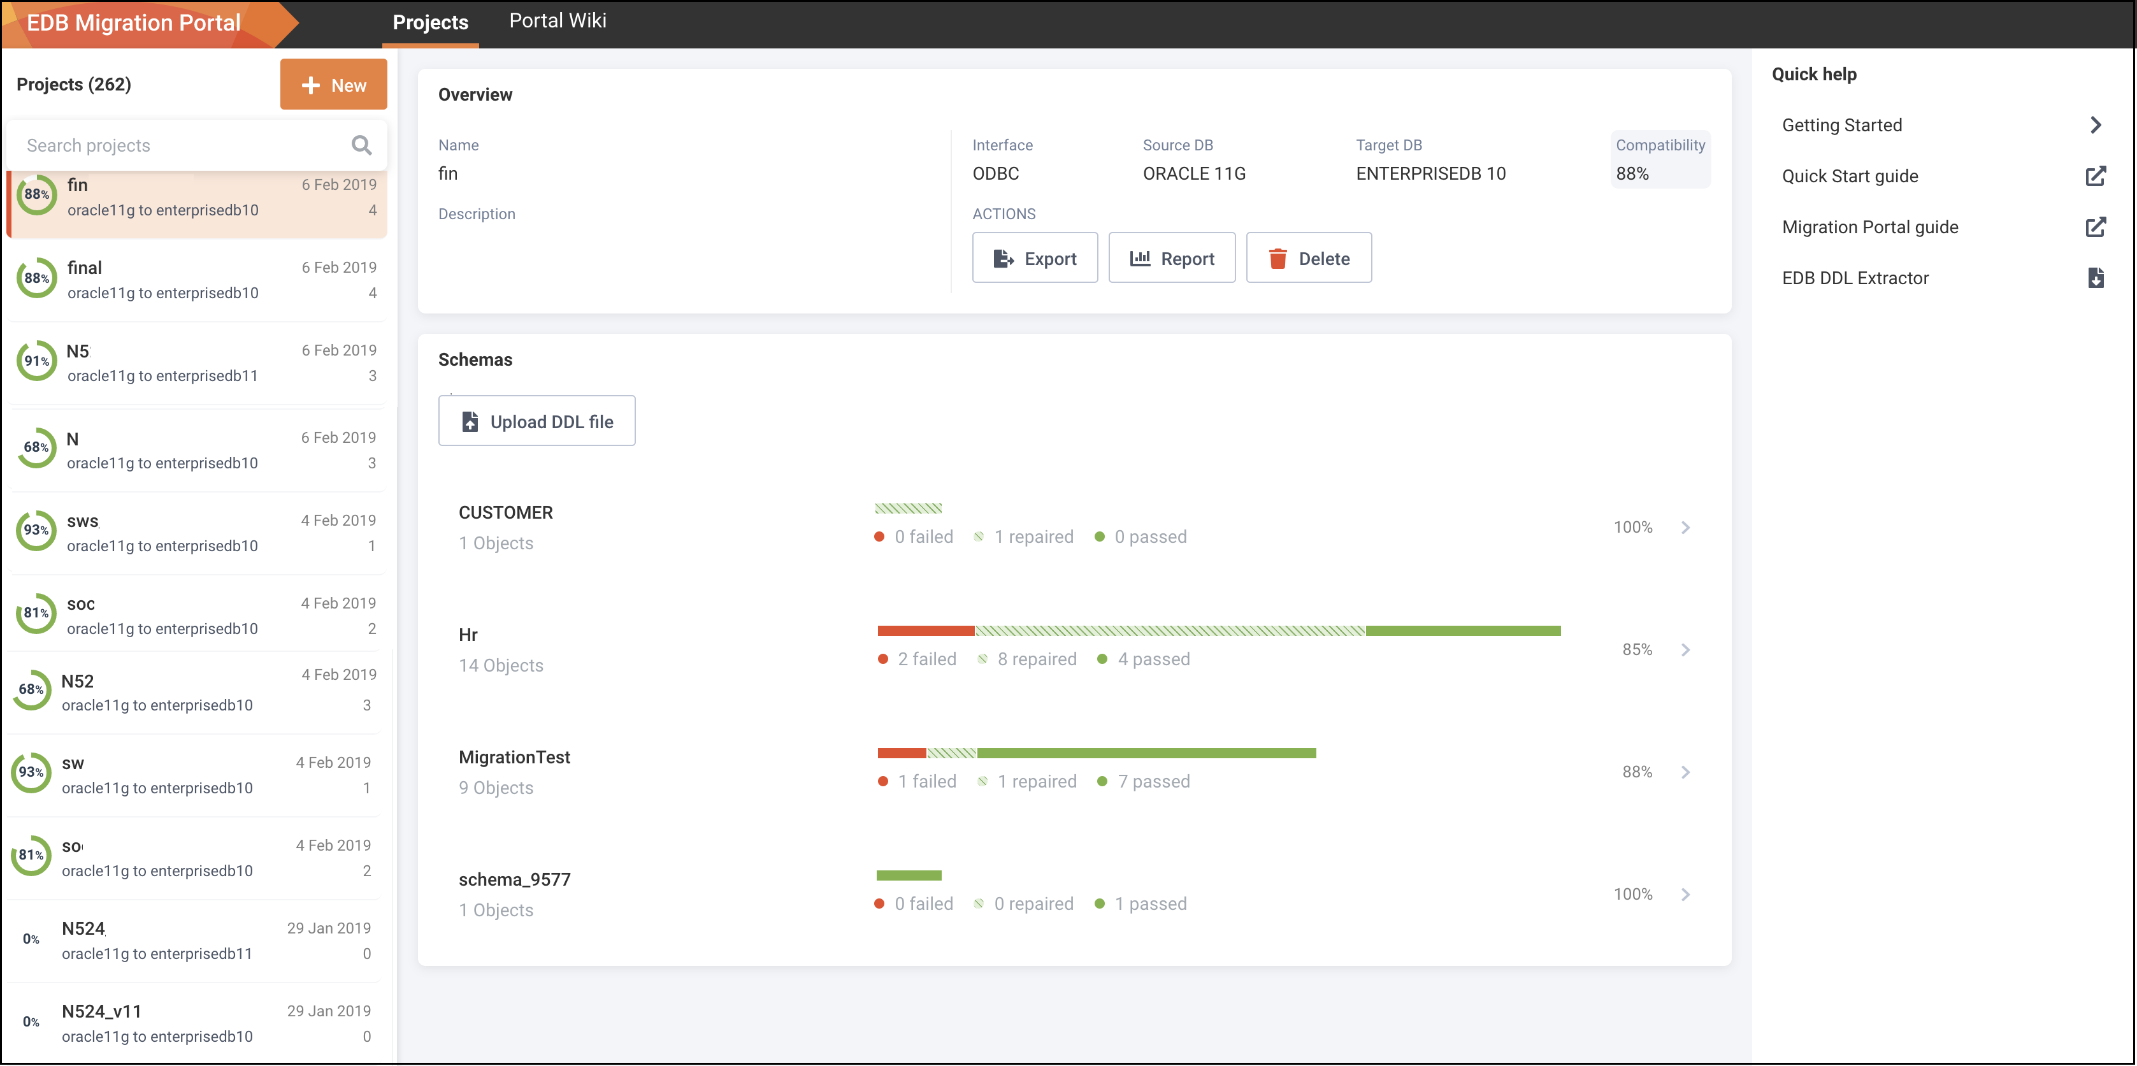
Task: Export the fin project
Action: click(1035, 258)
